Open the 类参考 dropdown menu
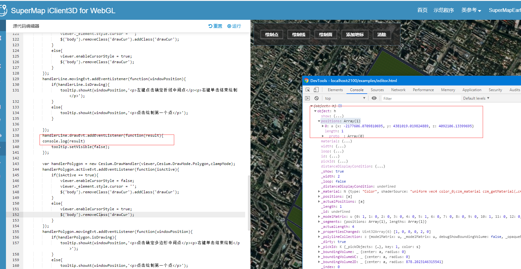Image resolution: width=521 pixels, height=269 pixels. click(471, 10)
